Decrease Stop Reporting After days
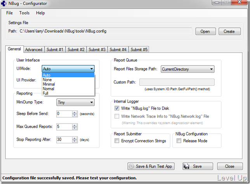The width and height of the screenshot is (250, 184). coord(75,141)
